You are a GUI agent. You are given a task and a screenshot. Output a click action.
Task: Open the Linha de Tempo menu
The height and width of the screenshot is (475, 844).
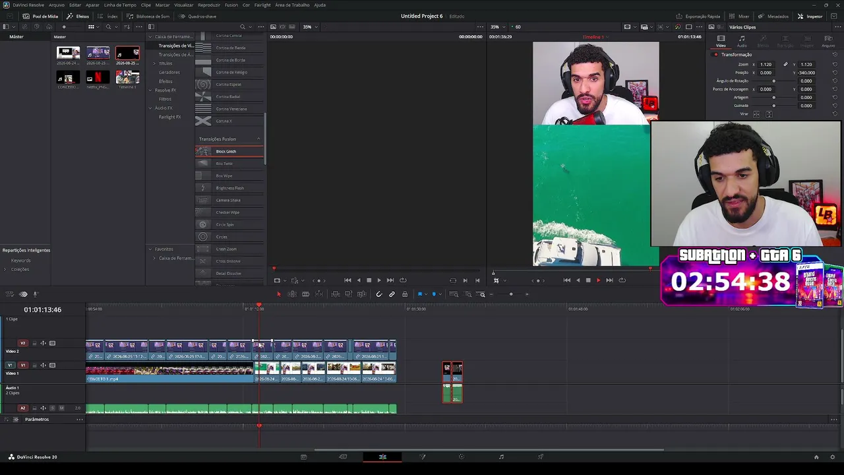tap(120, 5)
